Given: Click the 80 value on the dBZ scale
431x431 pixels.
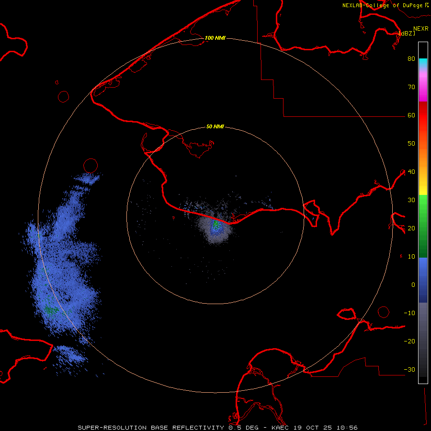Looking at the screenshot, I should coord(411,59).
